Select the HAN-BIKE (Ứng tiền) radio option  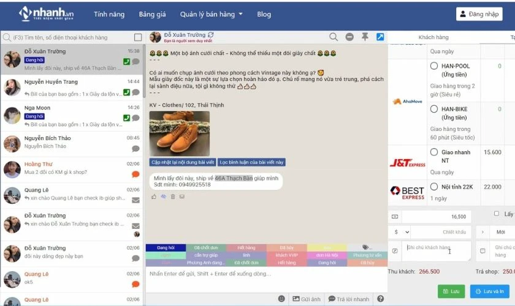click(x=434, y=109)
